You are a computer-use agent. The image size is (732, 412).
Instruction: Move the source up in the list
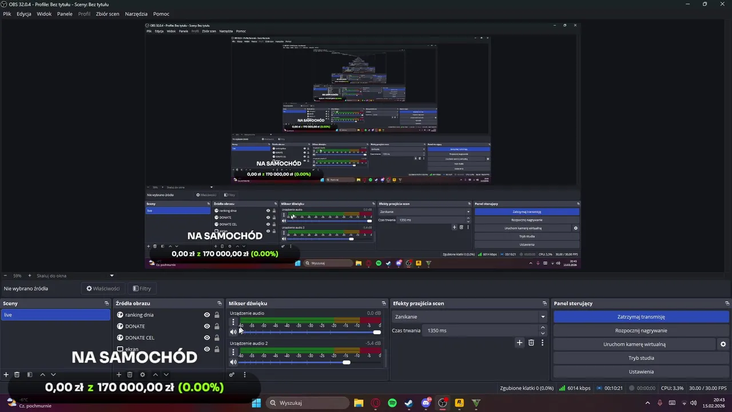coord(155,375)
